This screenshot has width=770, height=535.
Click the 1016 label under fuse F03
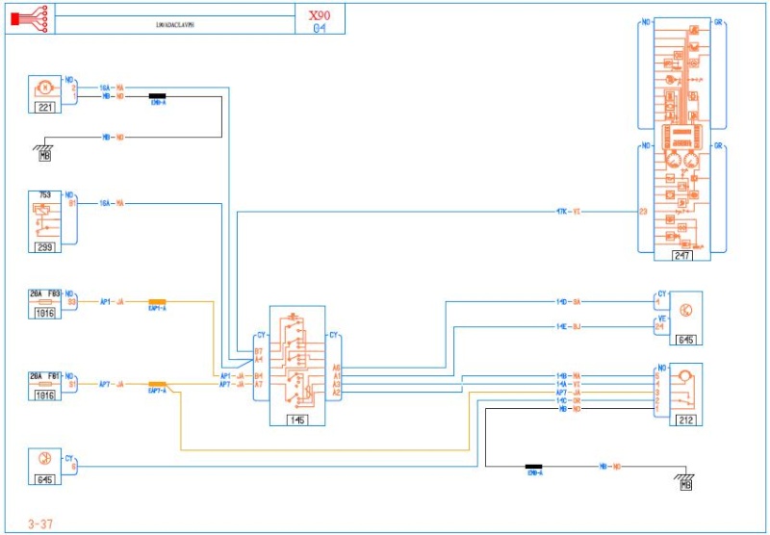[x=44, y=313]
